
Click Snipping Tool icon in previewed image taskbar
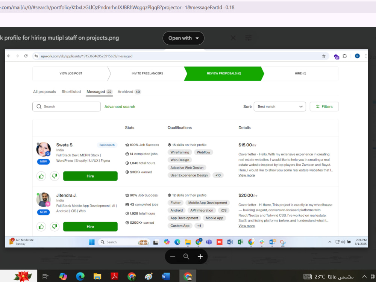[283, 243]
